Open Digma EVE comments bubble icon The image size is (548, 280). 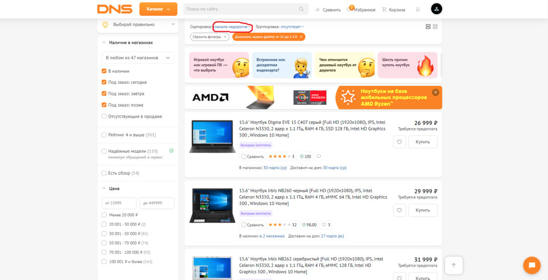tap(319, 156)
